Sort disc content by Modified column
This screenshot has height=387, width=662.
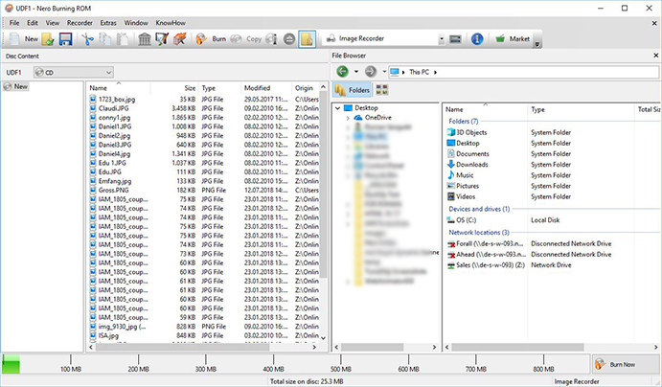click(x=266, y=88)
